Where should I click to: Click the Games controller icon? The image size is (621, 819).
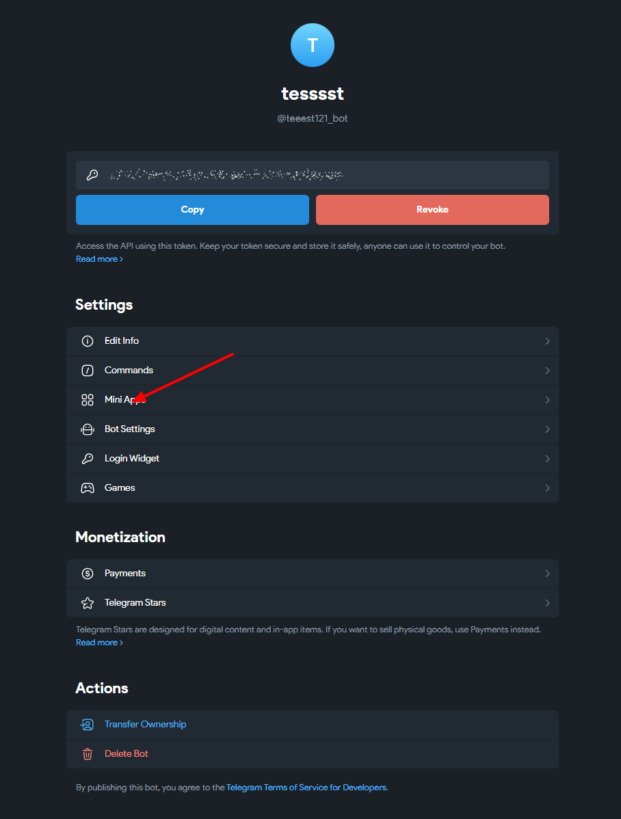point(88,488)
